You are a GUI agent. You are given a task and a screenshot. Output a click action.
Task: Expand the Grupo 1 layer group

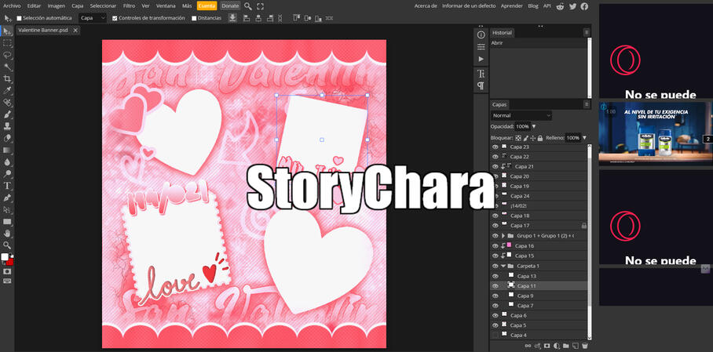pyautogui.click(x=503, y=236)
